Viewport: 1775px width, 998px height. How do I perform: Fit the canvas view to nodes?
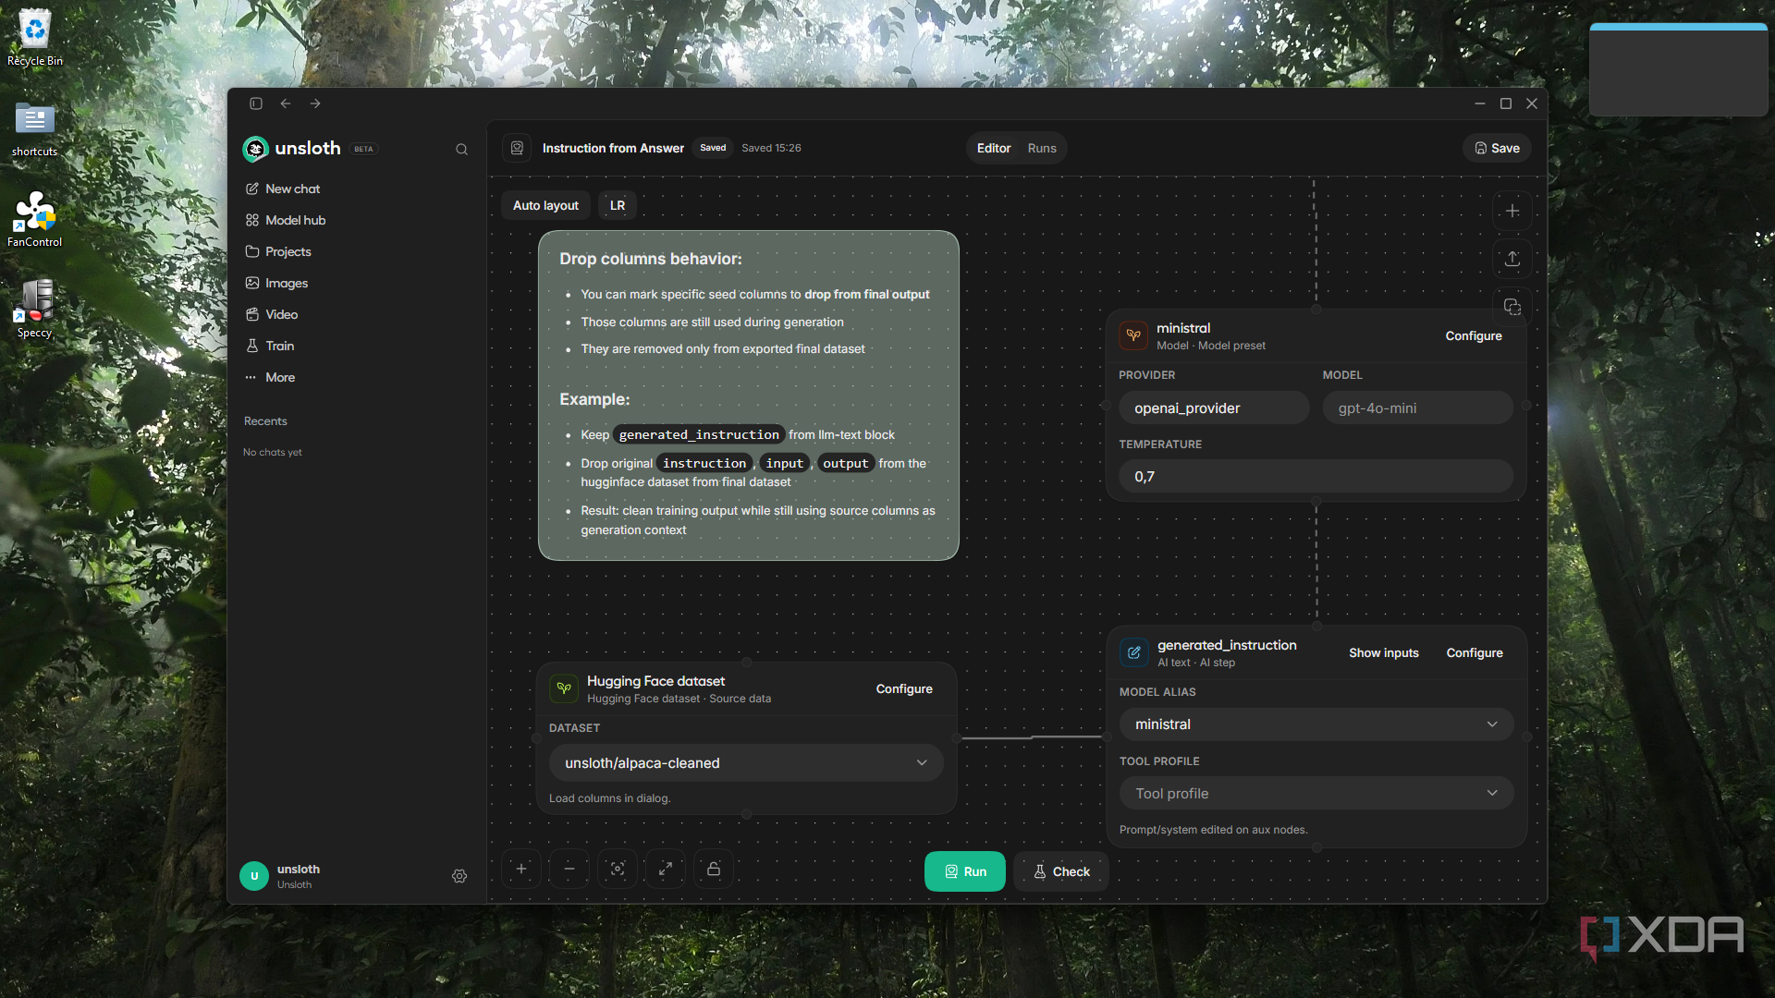(618, 869)
